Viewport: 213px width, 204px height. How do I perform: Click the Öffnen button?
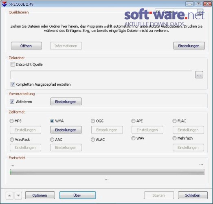[x=26, y=46]
